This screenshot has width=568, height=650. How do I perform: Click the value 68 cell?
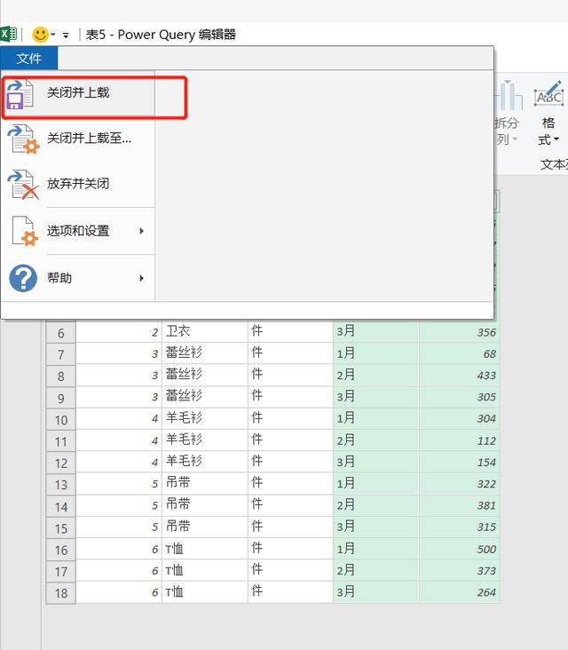tap(459, 353)
